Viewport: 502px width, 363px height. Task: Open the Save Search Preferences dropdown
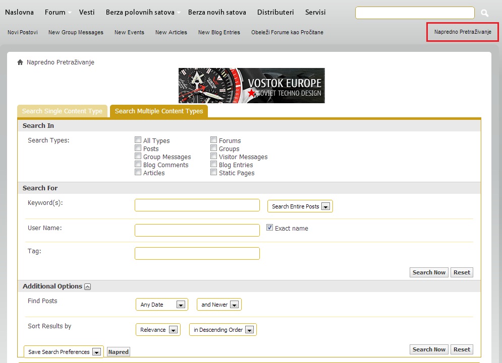[x=63, y=352]
